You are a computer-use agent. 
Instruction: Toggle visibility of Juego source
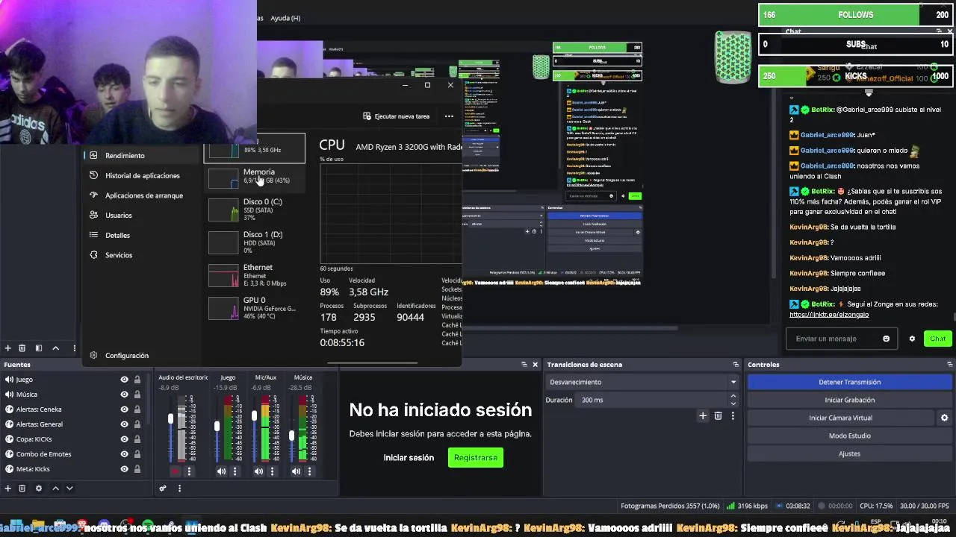coord(124,380)
